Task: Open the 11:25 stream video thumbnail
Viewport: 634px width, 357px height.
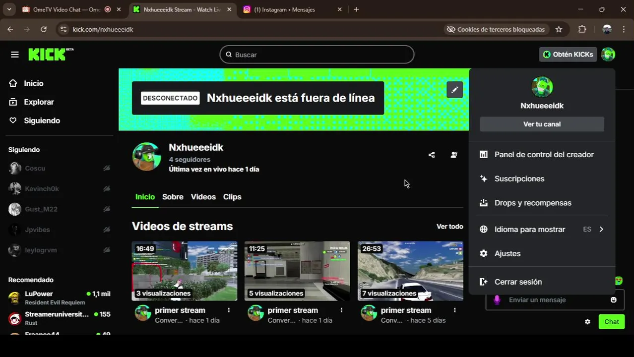Action: coord(297,271)
